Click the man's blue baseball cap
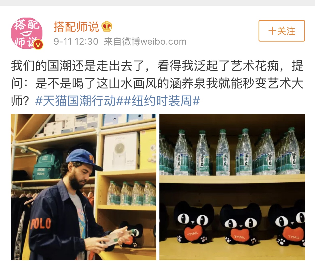Viewport: 315px width, 275px height. pyautogui.click(x=84, y=159)
